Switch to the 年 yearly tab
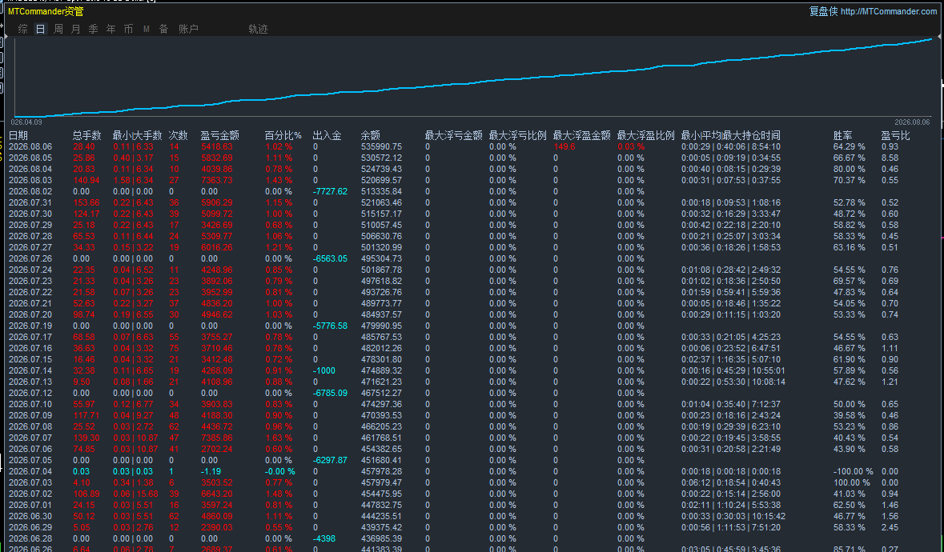This screenshot has width=944, height=552. pyautogui.click(x=110, y=29)
